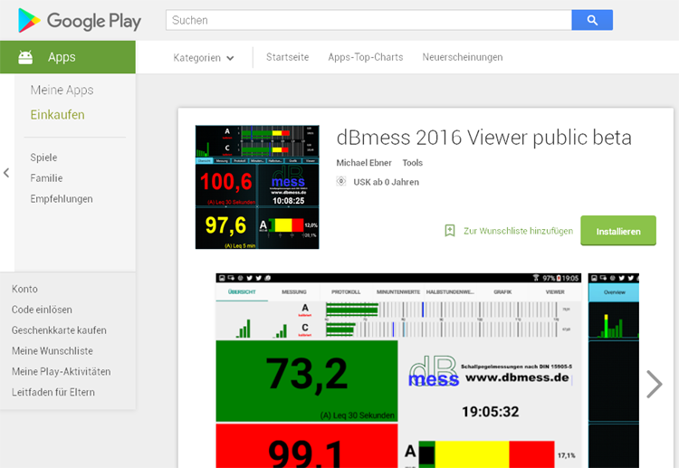Viewport: 679px width, 468px height.
Task: Open Konto settings link
Action: point(24,289)
